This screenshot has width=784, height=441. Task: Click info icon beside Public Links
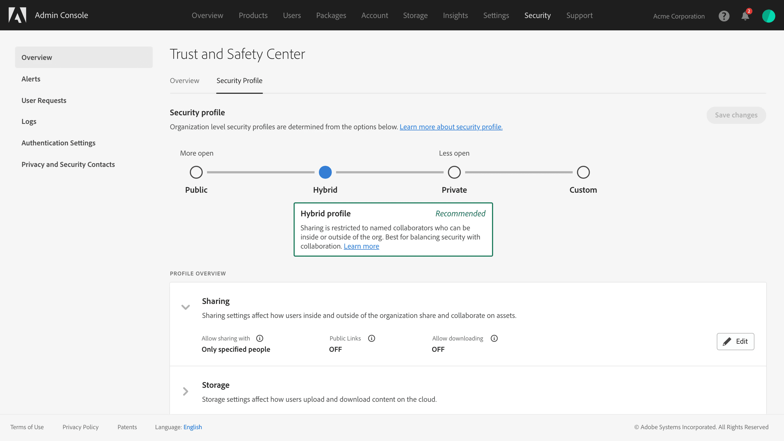click(x=371, y=338)
